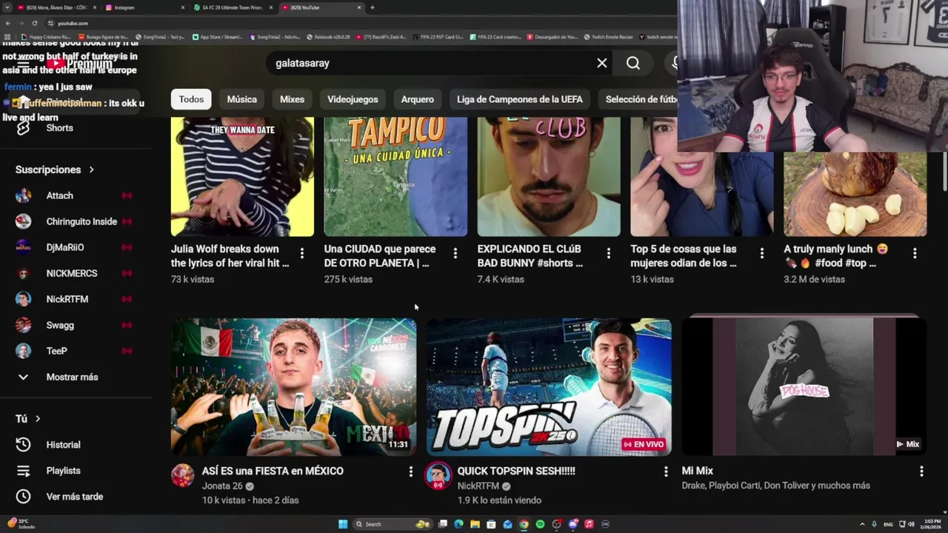Open a new browser tab

coord(372,7)
